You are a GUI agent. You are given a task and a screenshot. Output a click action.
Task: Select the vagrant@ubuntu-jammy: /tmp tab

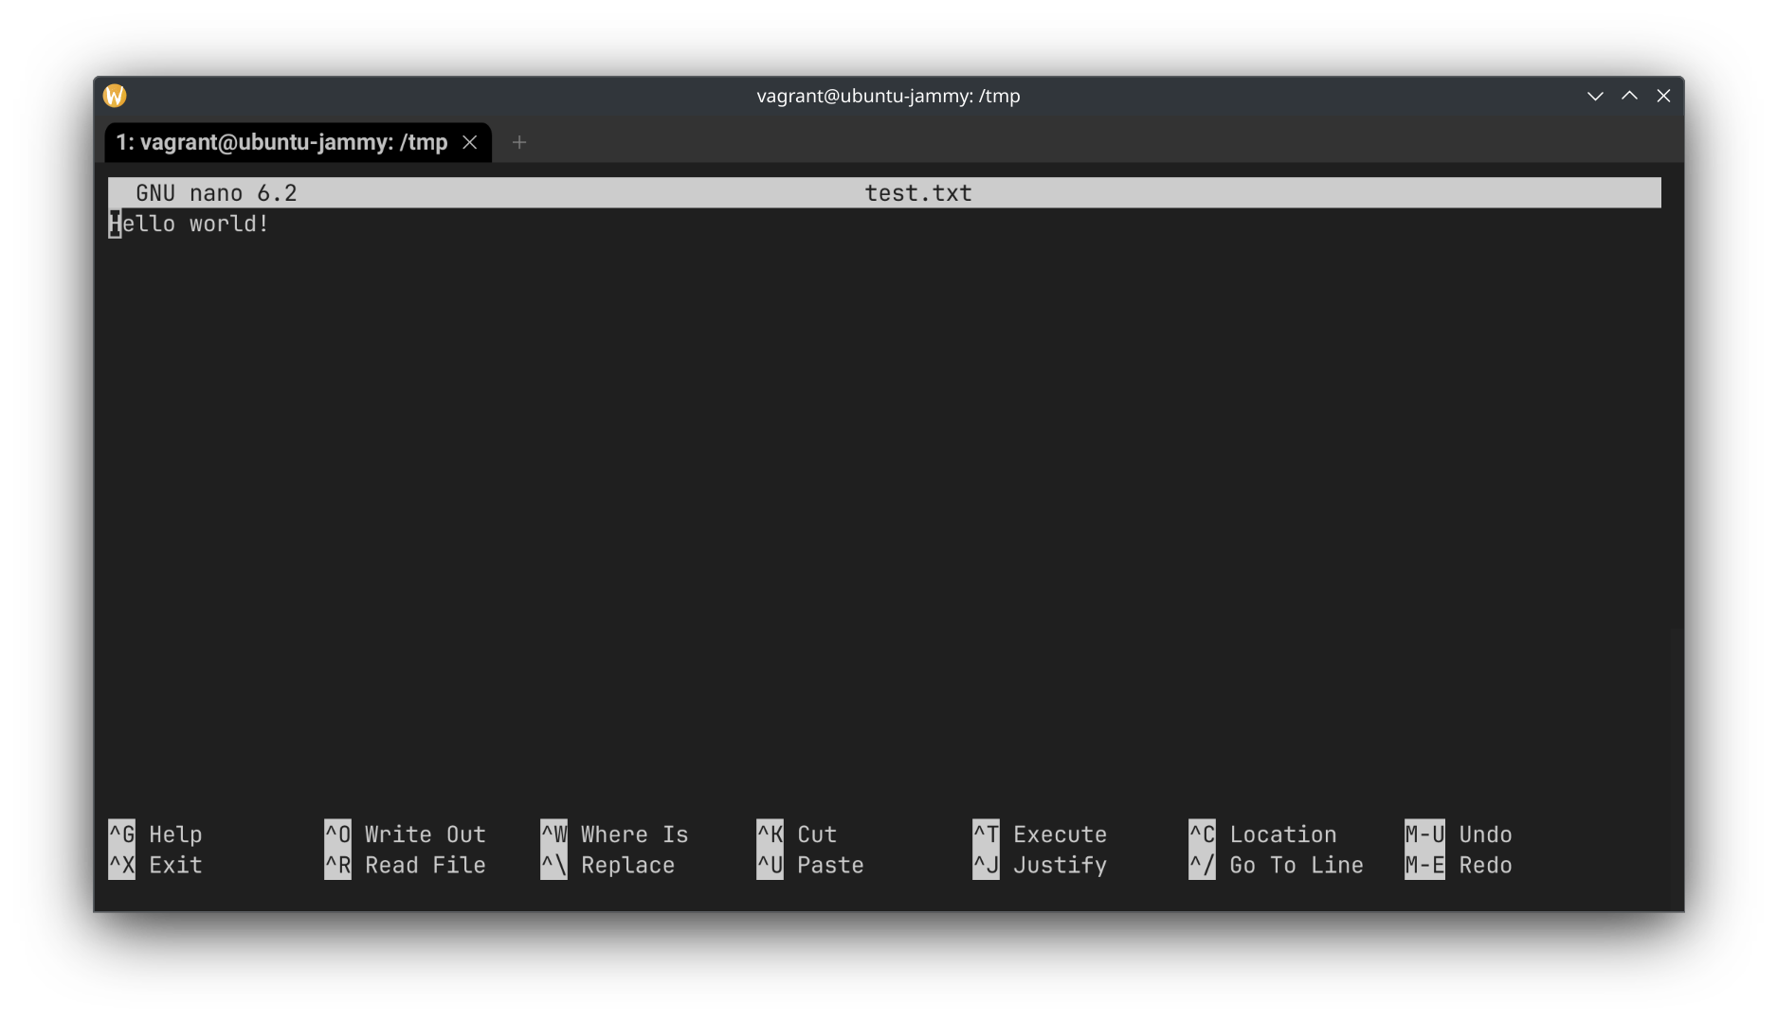pos(281,142)
